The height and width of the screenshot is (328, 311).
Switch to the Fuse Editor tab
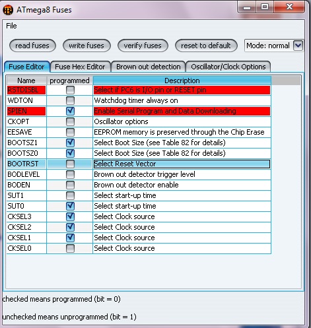26,67
